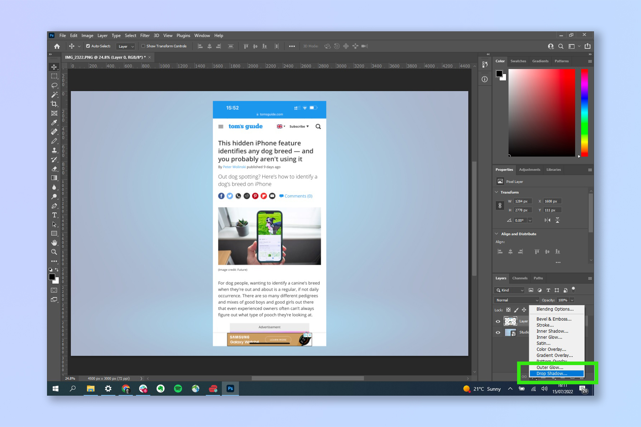Select the Rectangular Marquee tool
The image size is (641, 427).
[x=54, y=76]
